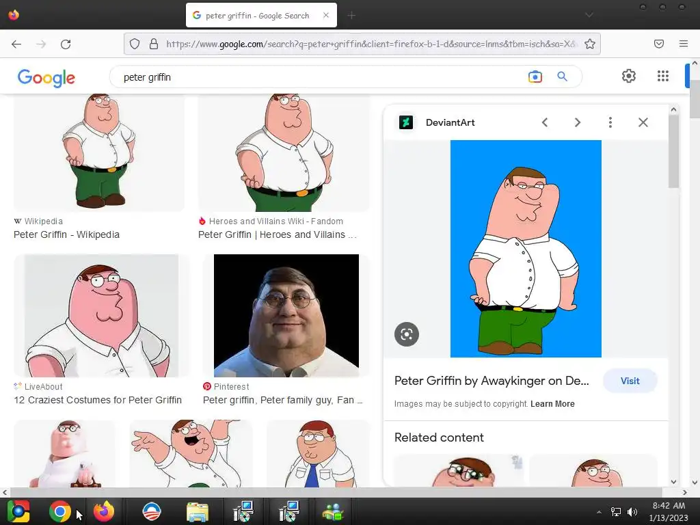Click the magnifier search button

coord(563,77)
